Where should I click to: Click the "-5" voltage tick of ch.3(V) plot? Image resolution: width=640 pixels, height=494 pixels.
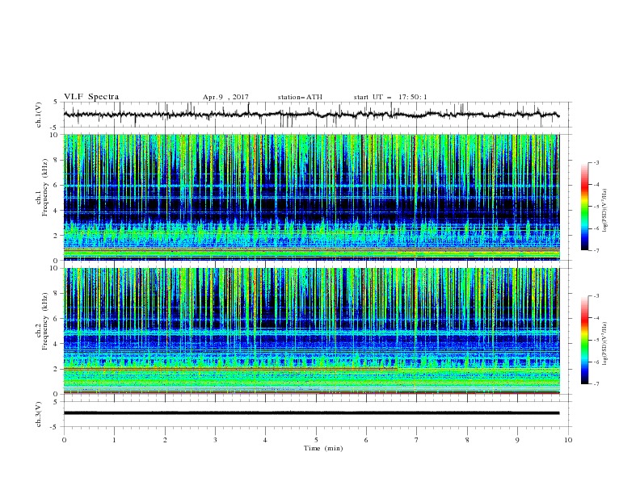(x=55, y=427)
